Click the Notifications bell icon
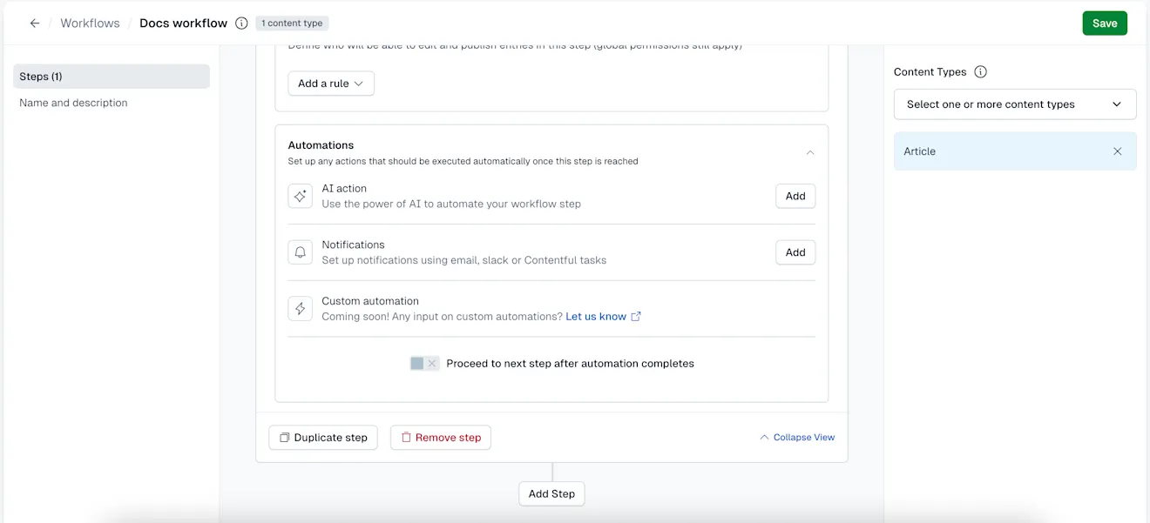The height and width of the screenshot is (523, 1150). tap(300, 252)
